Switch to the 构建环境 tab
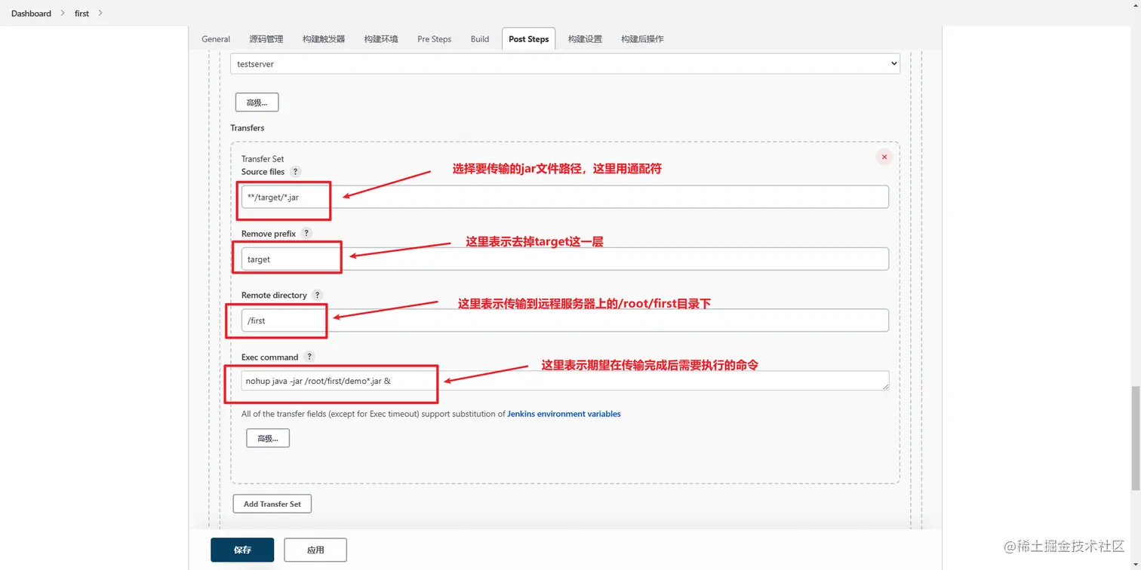Image resolution: width=1141 pixels, height=570 pixels. [381, 39]
